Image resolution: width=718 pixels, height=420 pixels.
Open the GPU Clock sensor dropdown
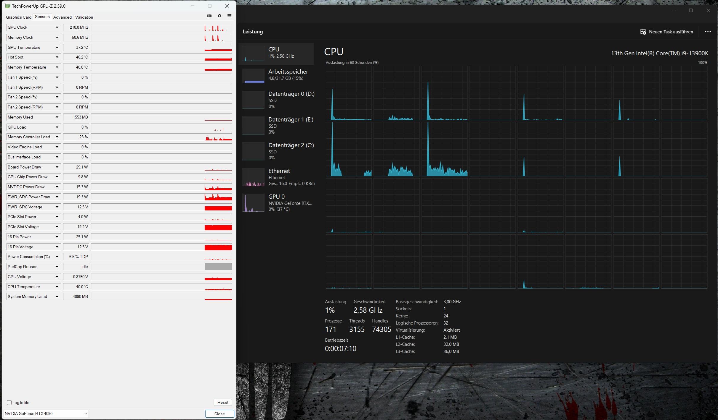point(57,27)
